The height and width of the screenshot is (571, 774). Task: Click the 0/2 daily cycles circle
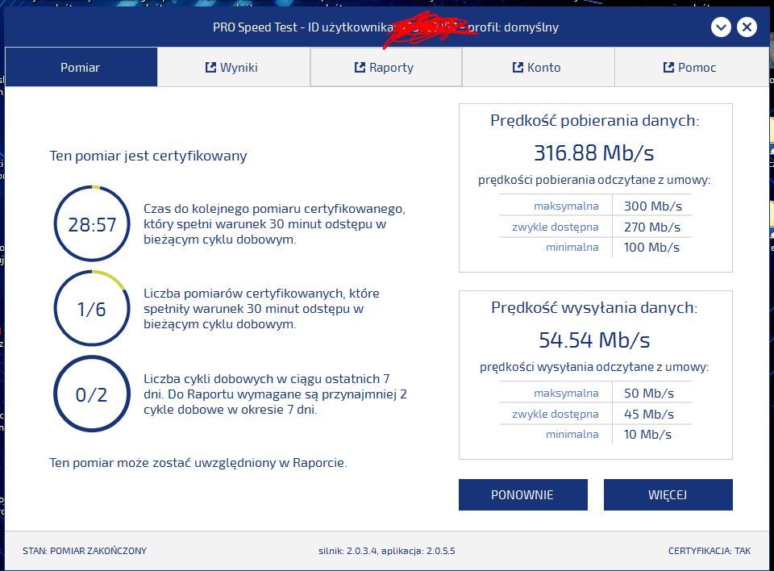(92, 394)
